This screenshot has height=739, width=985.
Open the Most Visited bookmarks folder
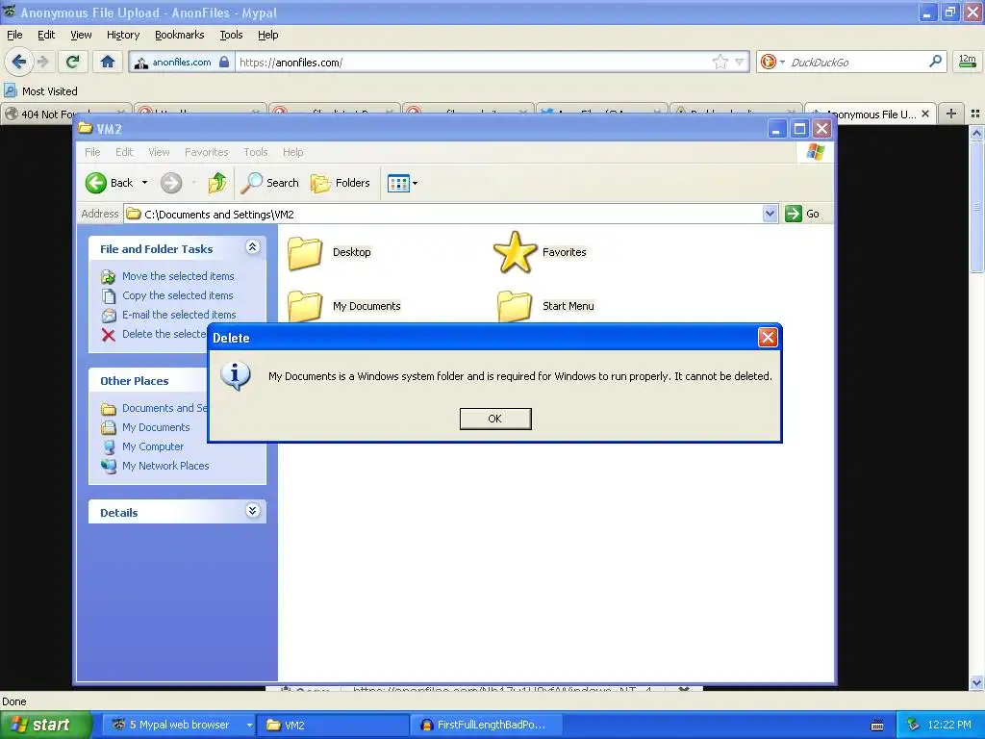click(x=40, y=91)
